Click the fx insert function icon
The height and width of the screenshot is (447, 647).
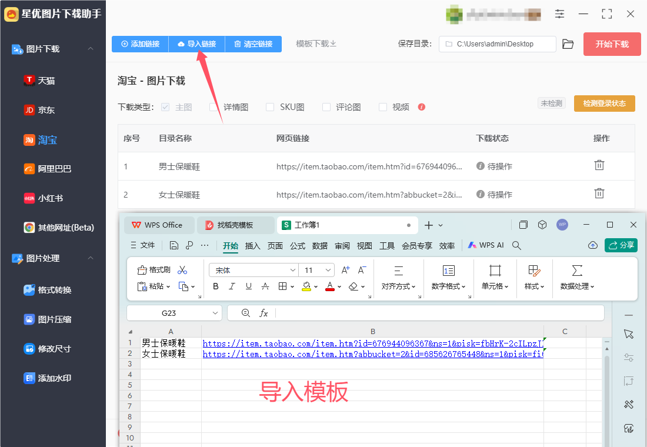pos(264,313)
